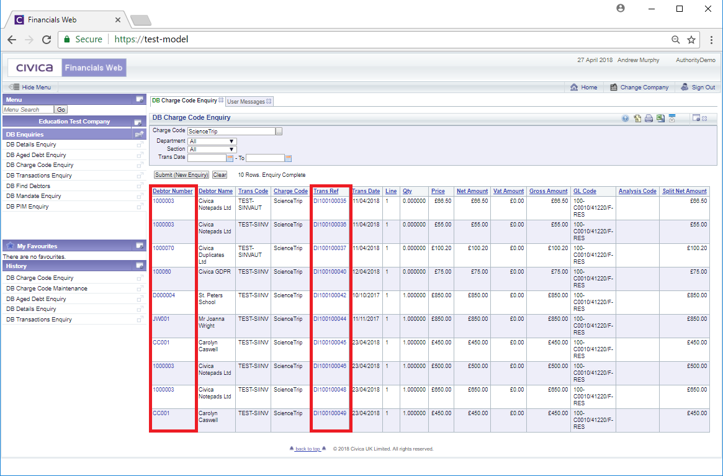The image size is (723, 476).
Task: Bookmark this page with the star icon
Action: tap(691, 40)
